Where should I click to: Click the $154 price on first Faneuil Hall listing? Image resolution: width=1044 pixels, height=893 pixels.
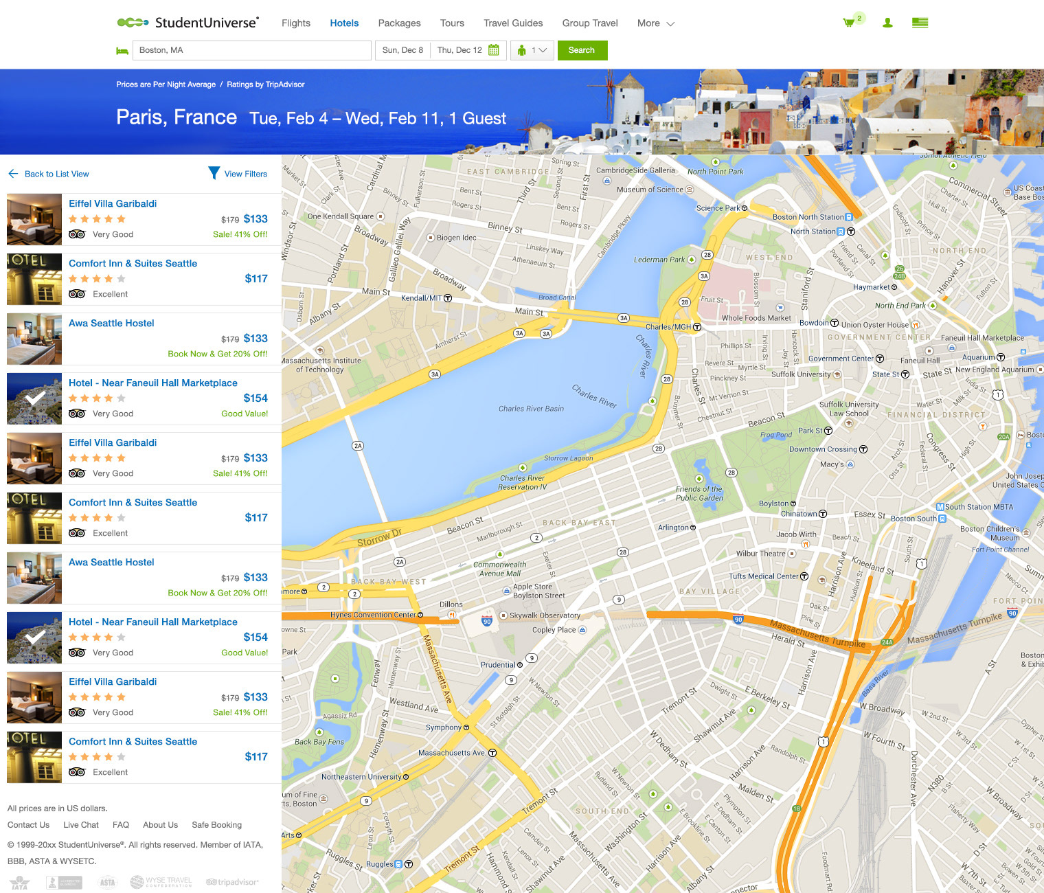click(256, 398)
